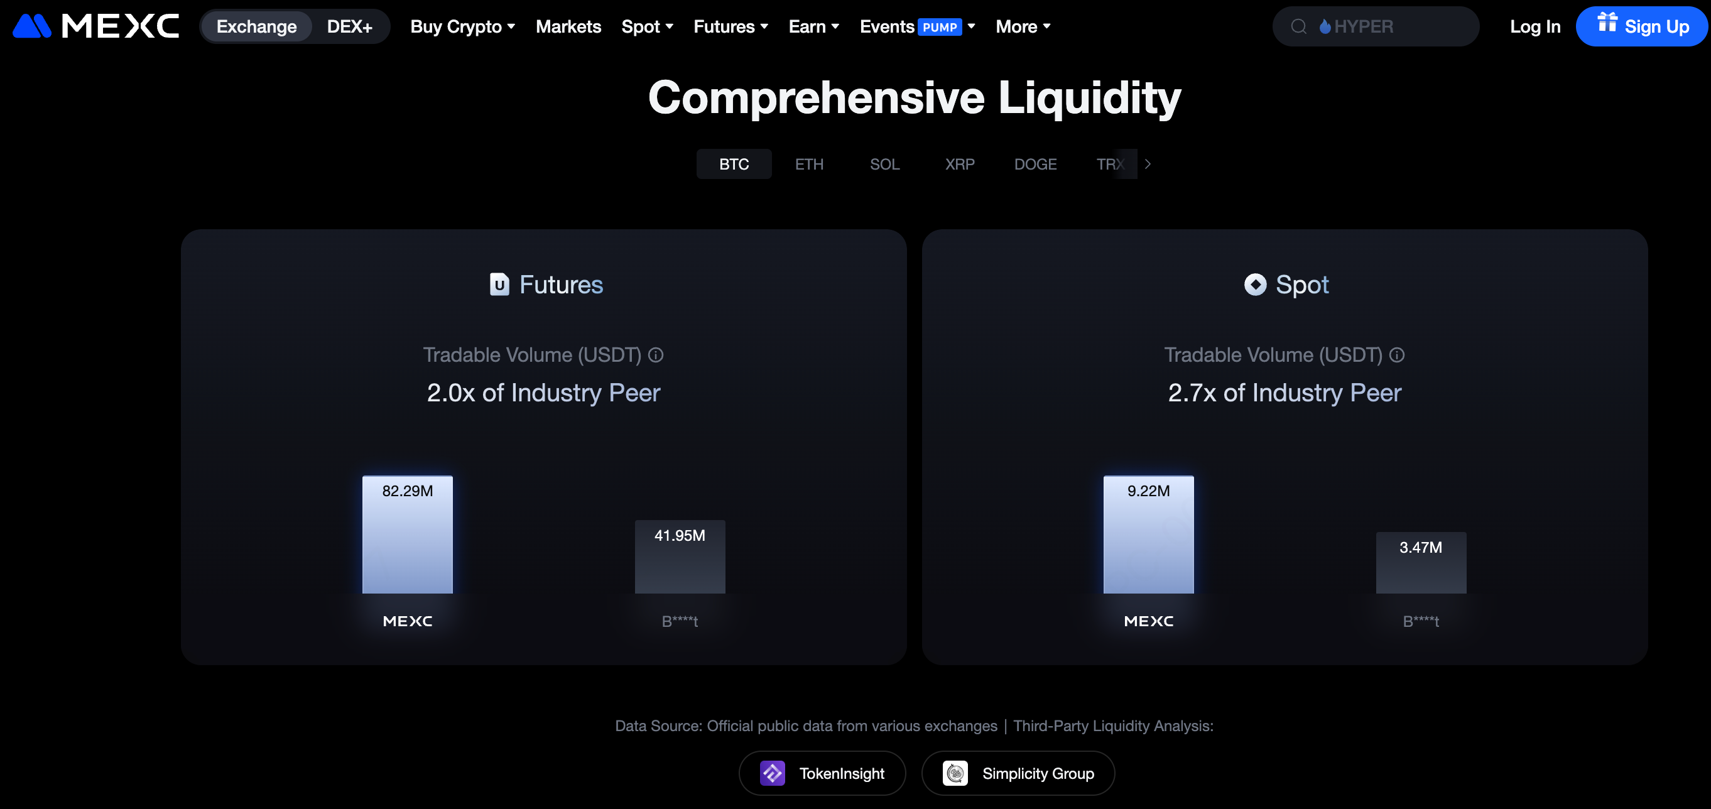This screenshot has width=1711, height=809.
Task: Click the search magnifier icon
Action: tap(1298, 26)
